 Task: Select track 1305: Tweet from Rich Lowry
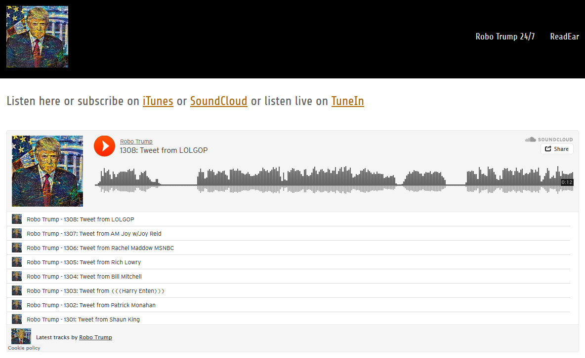pos(289,262)
